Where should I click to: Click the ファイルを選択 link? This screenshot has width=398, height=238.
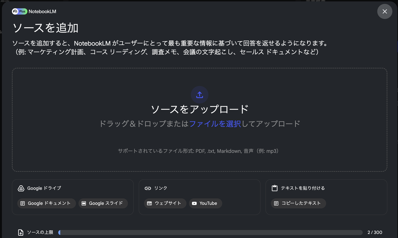coord(215,124)
